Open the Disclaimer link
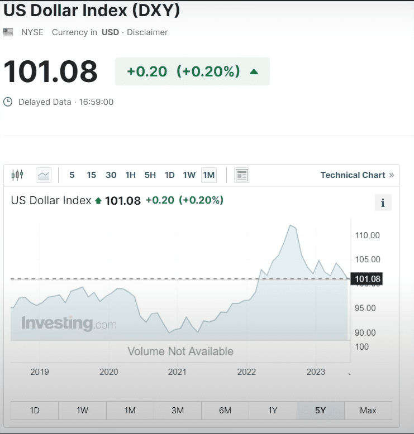The image size is (414, 434). (x=147, y=32)
